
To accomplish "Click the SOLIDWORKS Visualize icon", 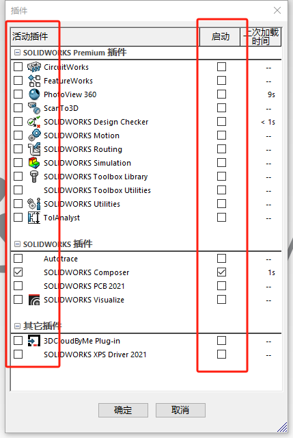I will [x=34, y=300].
